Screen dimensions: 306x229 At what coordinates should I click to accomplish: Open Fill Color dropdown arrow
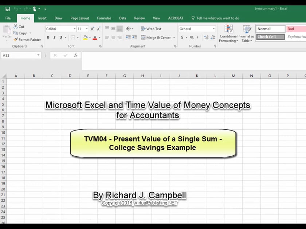90,37
